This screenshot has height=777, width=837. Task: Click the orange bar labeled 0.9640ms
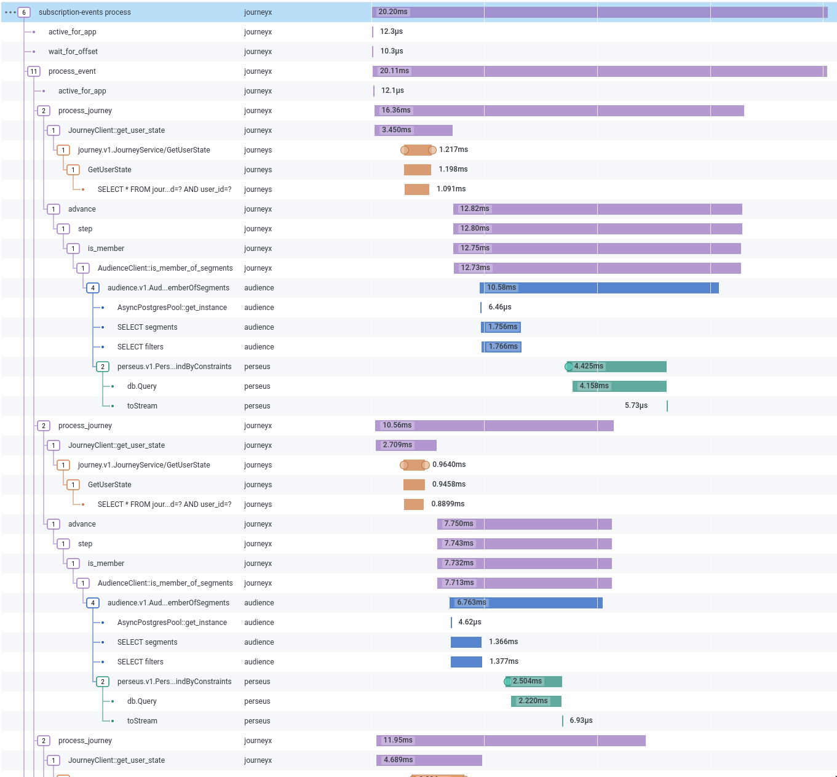(415, 465)
